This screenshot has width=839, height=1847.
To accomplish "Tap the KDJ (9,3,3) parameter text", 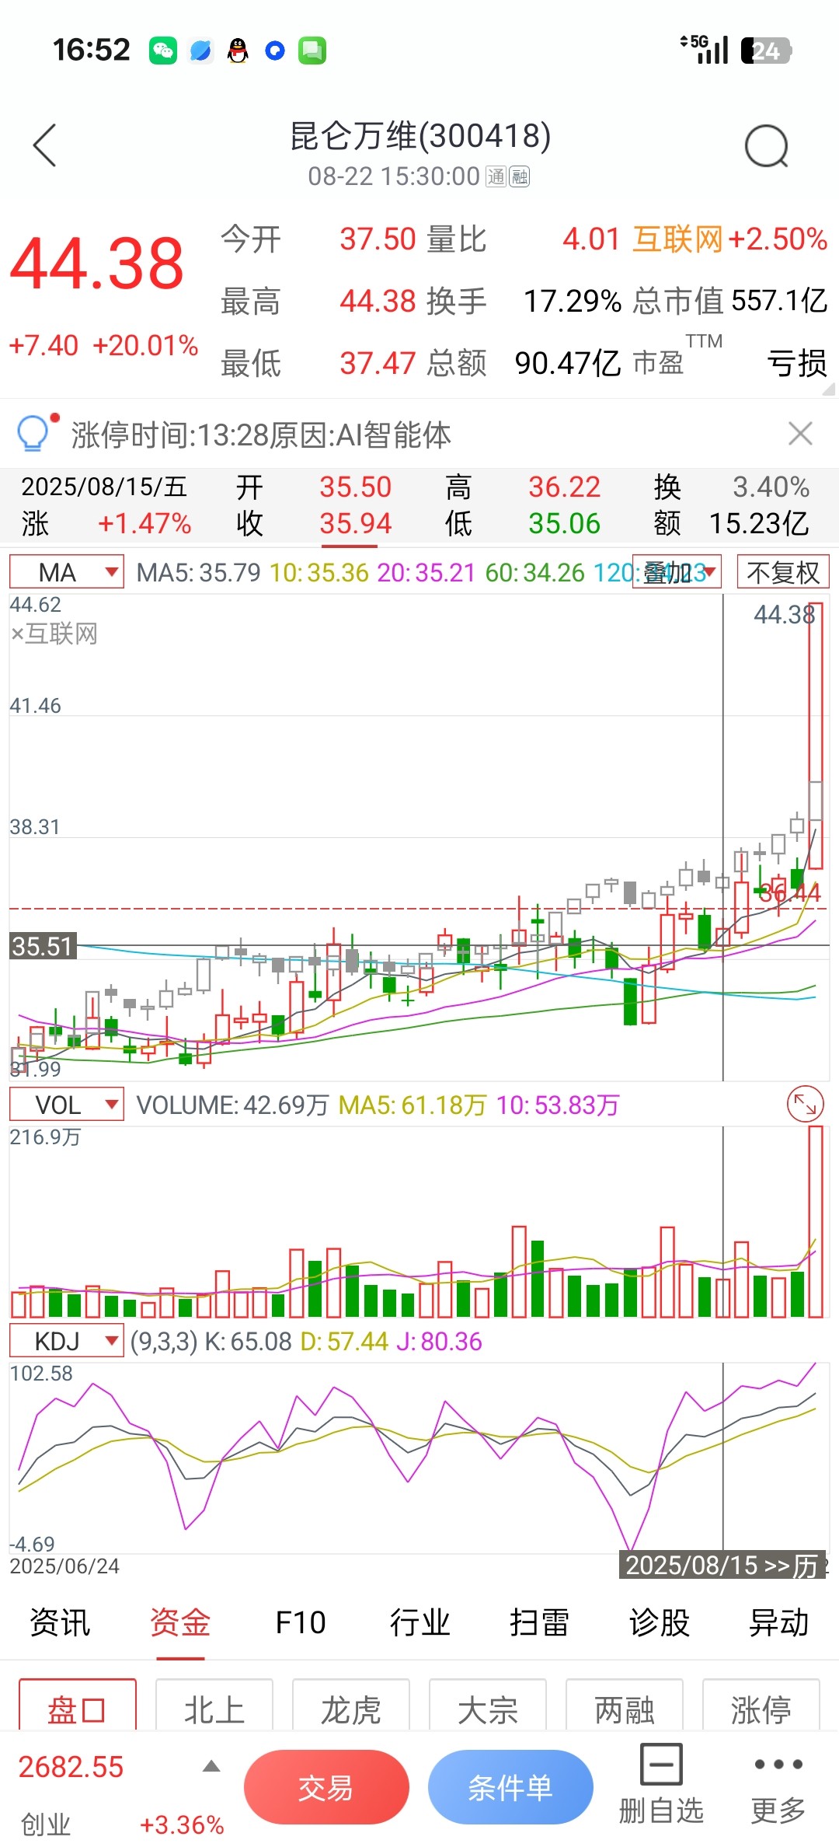I will click(x=163, y=1342).
